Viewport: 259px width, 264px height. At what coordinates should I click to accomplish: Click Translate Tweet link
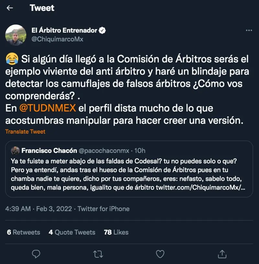tap(25, 132)
